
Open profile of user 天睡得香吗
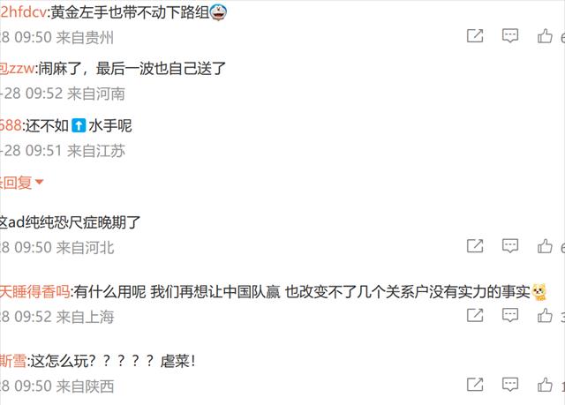[35, 291]
